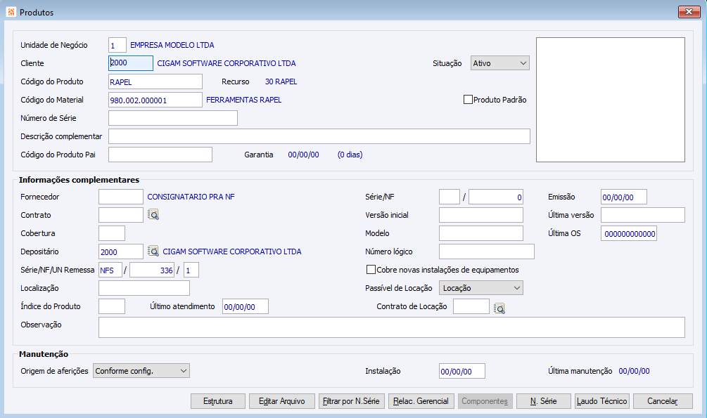Image resolution: width=707 pixels, height=418 pixels.
Task: Click the Emissão date field
Action: [624, 197]
